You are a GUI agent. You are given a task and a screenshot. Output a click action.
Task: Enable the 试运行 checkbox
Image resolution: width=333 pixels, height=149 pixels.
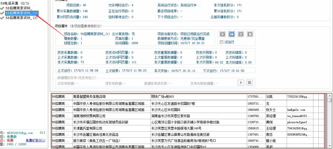point(221,42)
